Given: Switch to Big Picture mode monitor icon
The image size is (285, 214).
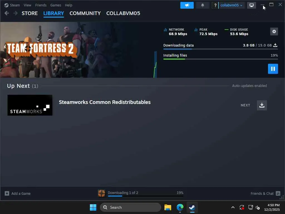Looking at the screenshot, I should tap(252, 5).
